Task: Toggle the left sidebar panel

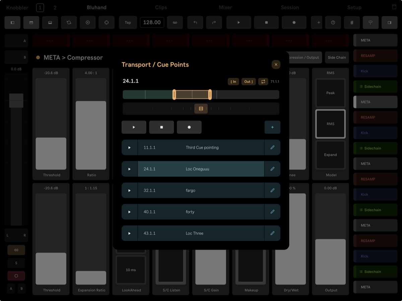Action: (12, 22)
